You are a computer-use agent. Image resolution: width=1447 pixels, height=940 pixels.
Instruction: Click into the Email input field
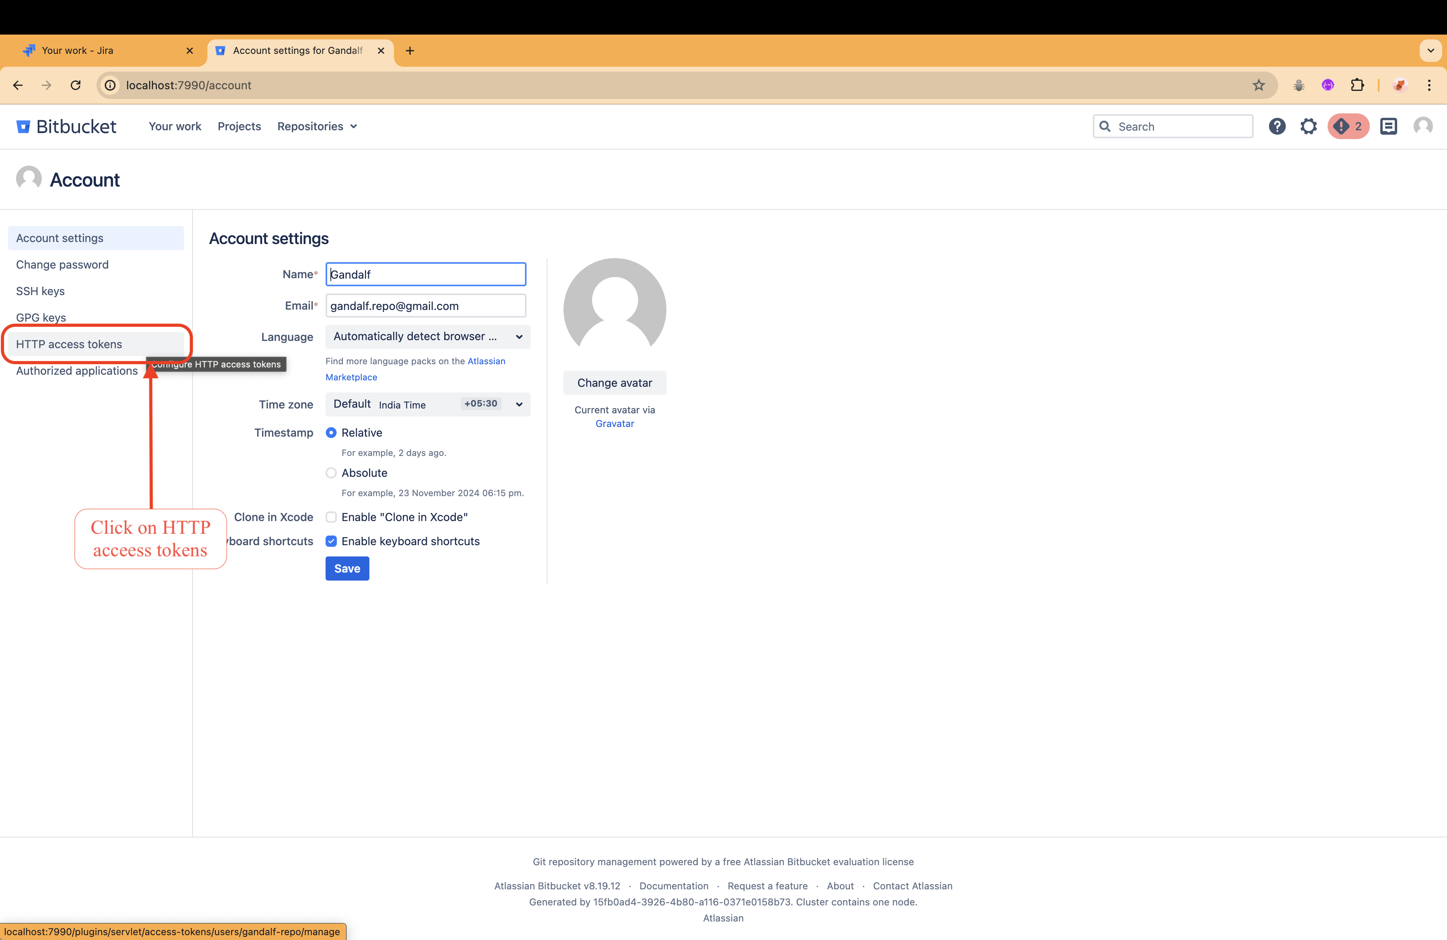tap(426, 306)
